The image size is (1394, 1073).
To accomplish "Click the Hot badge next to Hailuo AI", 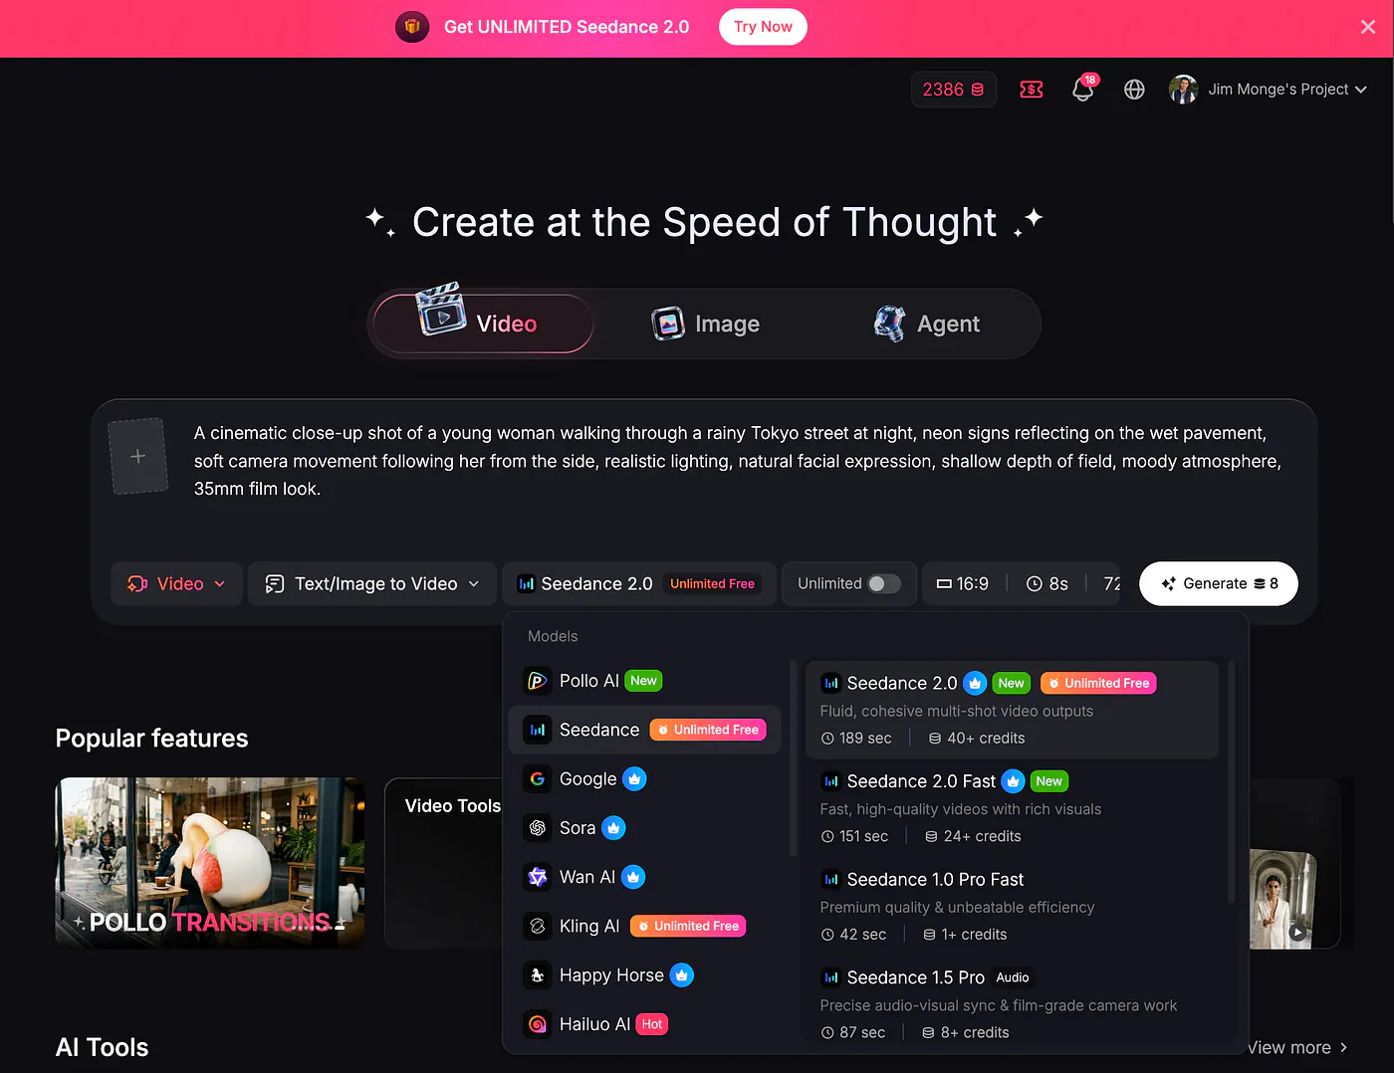I will [x=651, y=1024].
